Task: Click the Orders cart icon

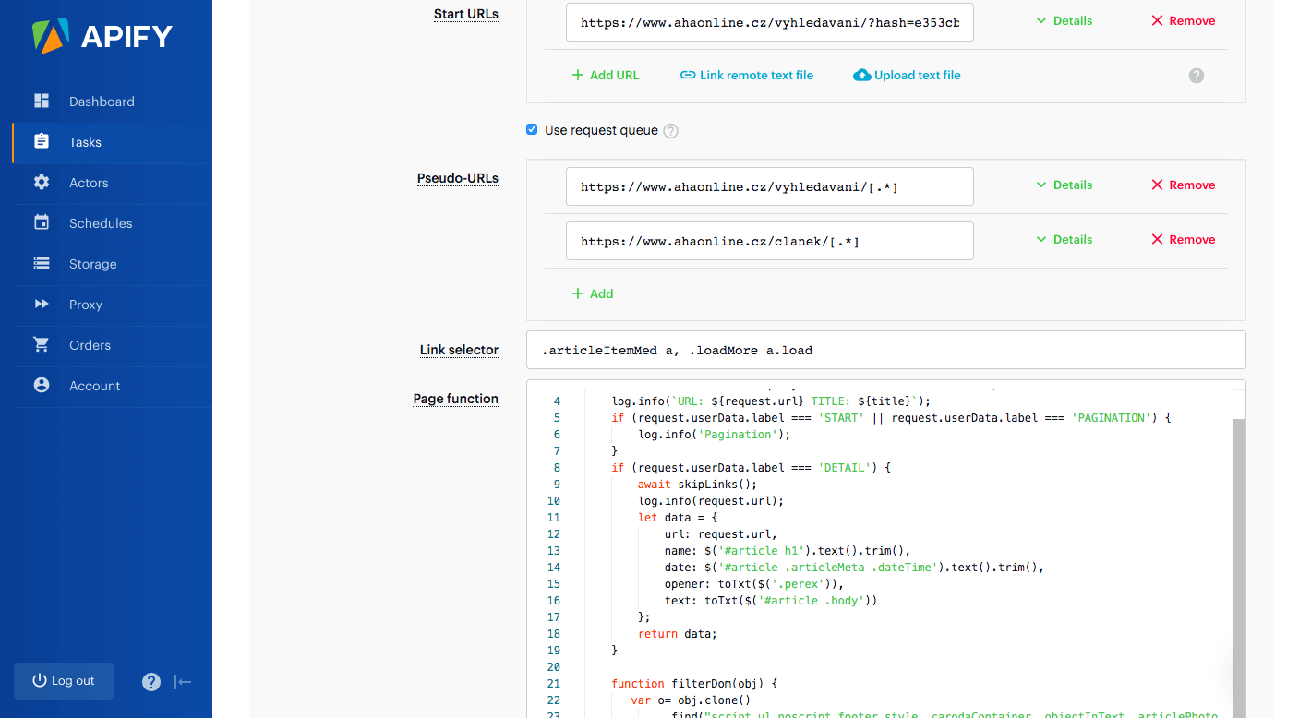Action: click(x=42, y=345)
